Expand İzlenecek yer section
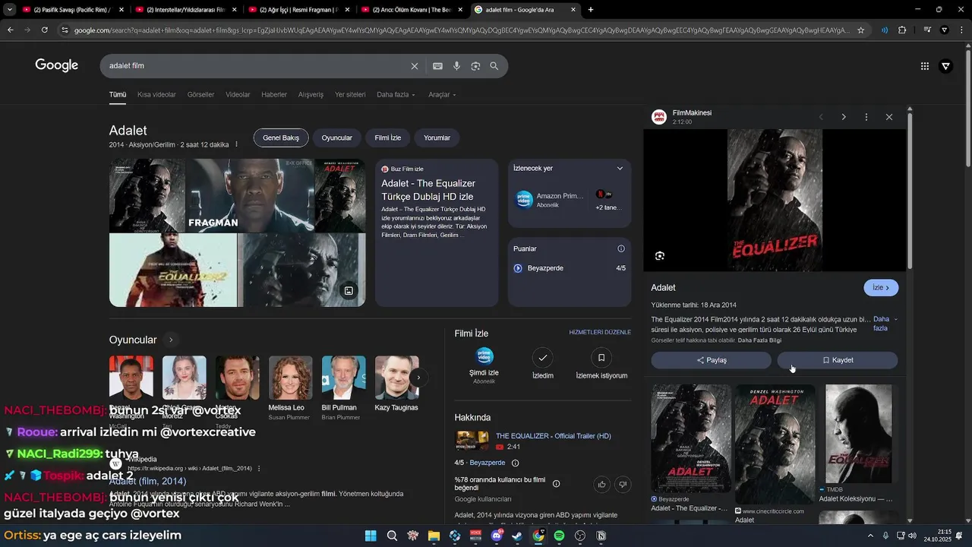 [x=620, y=169]
